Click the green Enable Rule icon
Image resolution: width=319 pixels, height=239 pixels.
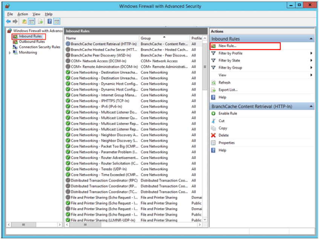click(213, 113)
